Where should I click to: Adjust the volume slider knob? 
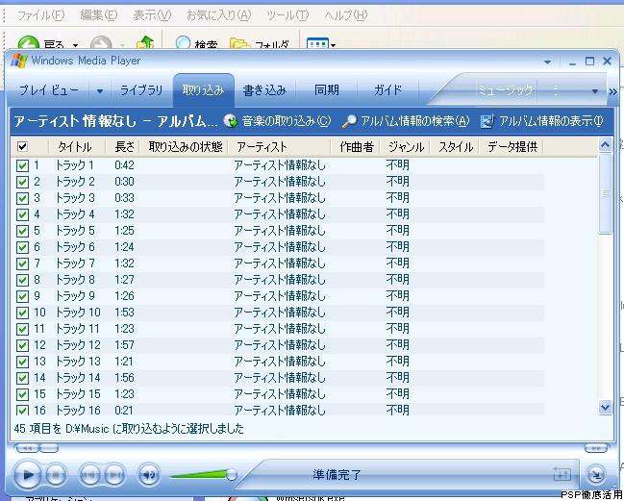[231, 474]
